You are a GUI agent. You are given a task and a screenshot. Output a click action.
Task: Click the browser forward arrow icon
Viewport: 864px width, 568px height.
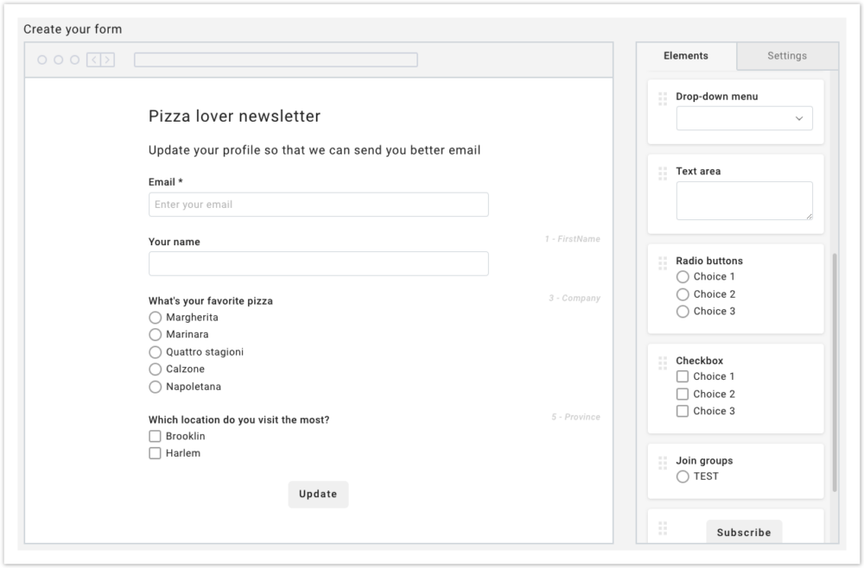(107, 60)
